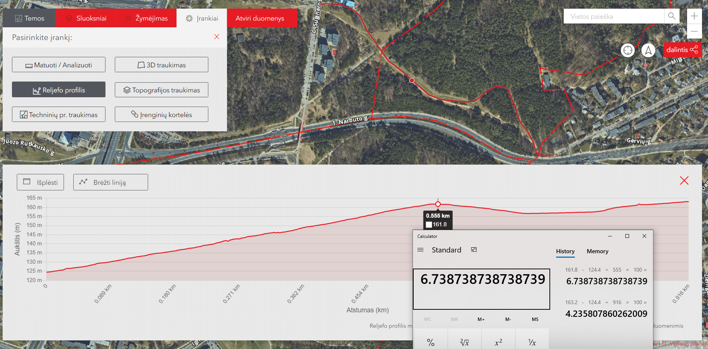Click the locate my position crosshair icon
Screen dimensions: 708x349
click(x=628, y=50)
